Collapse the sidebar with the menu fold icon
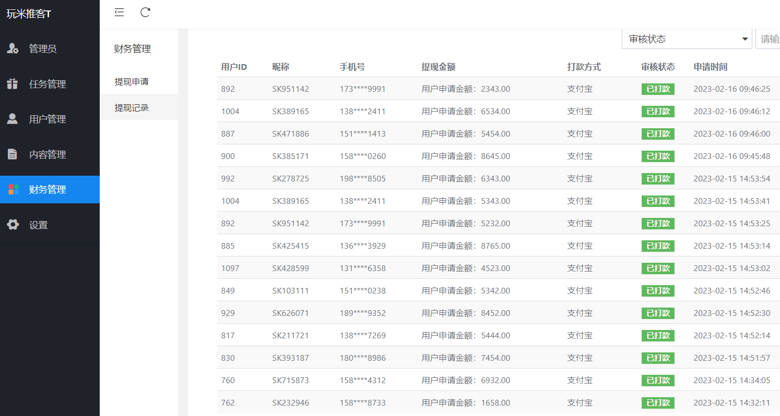Image resolution: width=780 pixels, height=416 pixels. (120, 13)
